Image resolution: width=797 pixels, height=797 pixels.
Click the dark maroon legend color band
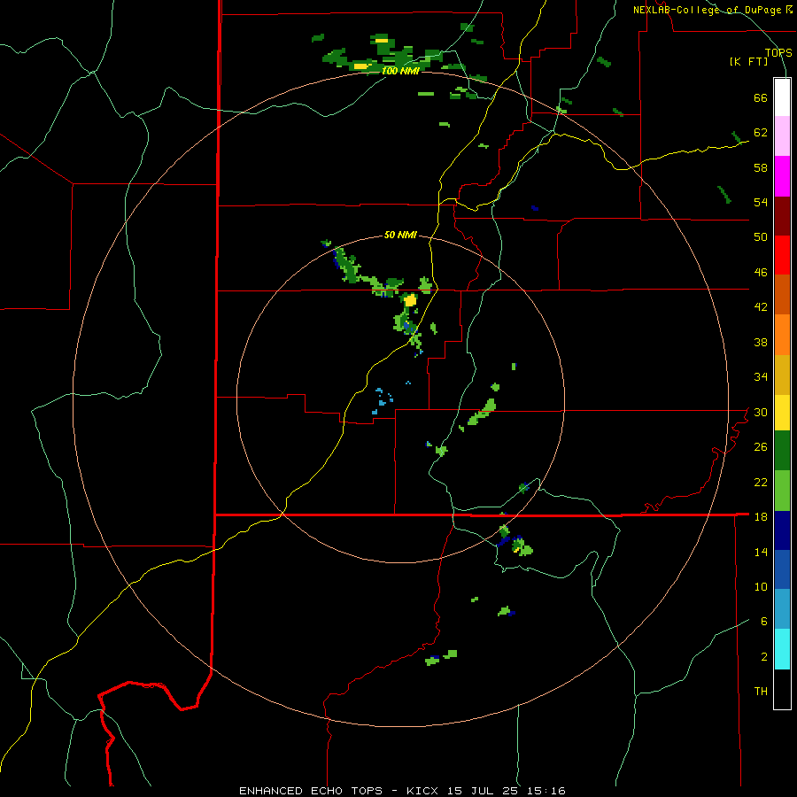pyautogui.click(x=782, y=215)
